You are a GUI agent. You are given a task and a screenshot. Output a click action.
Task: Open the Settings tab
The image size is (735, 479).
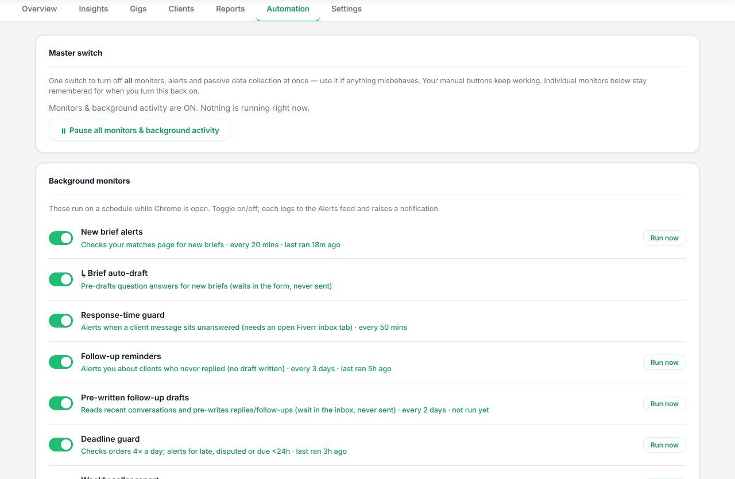(346, 9)
